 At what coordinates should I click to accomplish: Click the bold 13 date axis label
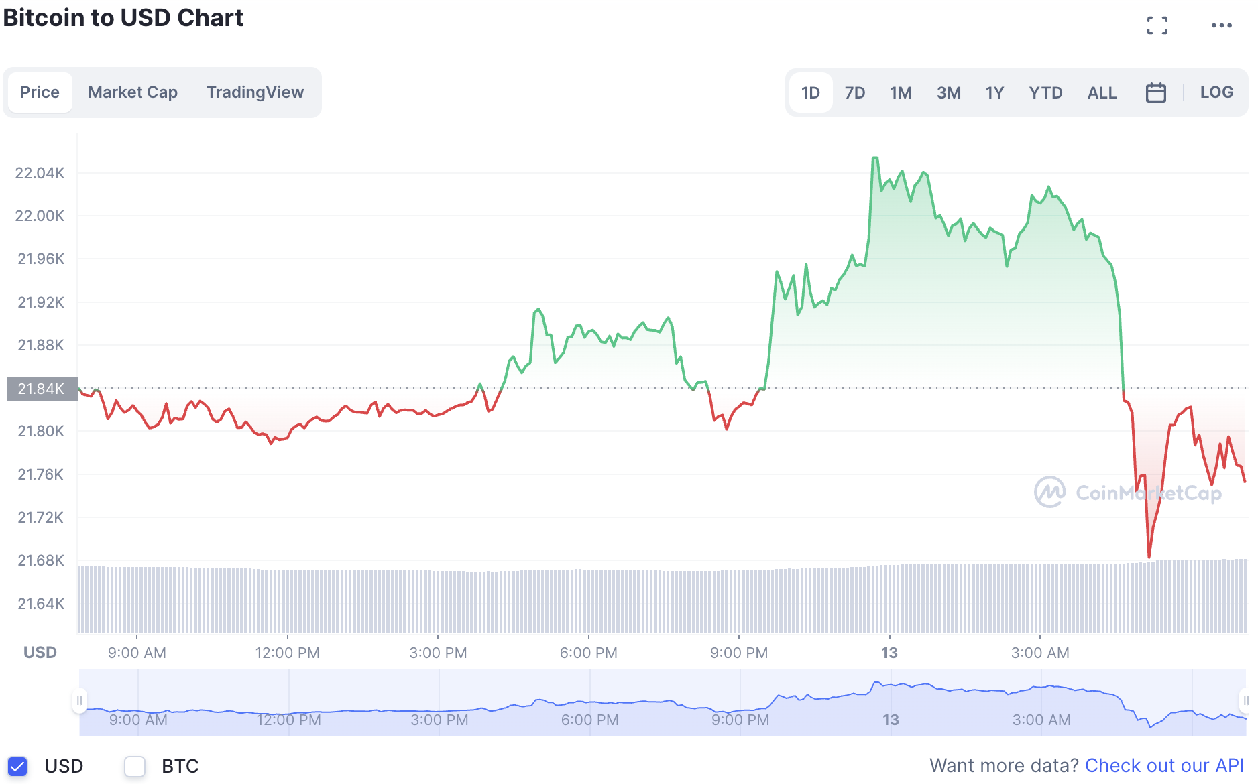point(889,653)
